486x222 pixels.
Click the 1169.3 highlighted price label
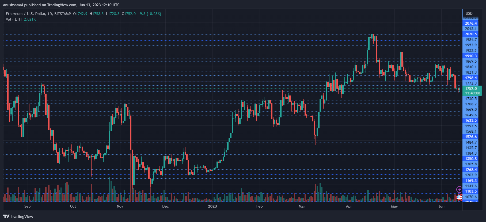(x=471, y=181)
